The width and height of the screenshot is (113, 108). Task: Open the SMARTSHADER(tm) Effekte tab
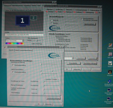pyautogui.click(x=23, y=50)
